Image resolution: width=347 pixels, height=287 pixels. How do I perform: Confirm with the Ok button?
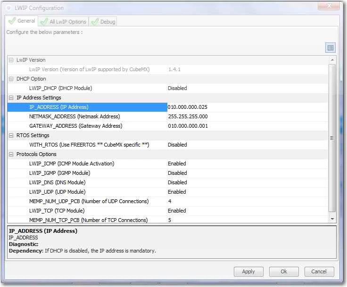(284, 271)
